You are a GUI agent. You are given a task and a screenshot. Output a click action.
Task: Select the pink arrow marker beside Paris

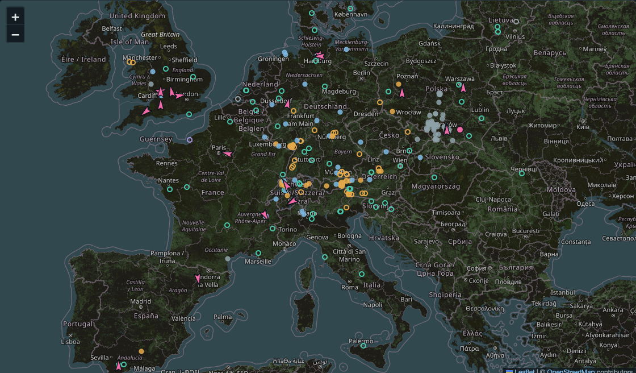pyautogui.click(x=228, y=154)
